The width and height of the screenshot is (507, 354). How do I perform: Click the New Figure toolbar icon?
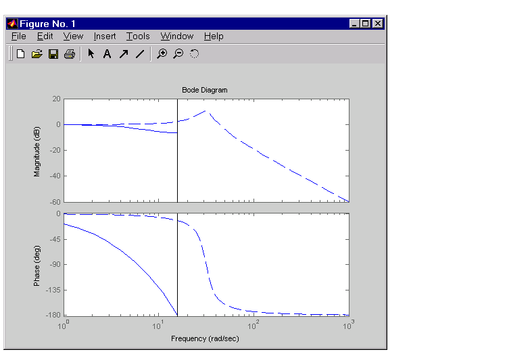click(x=20, y=54)
